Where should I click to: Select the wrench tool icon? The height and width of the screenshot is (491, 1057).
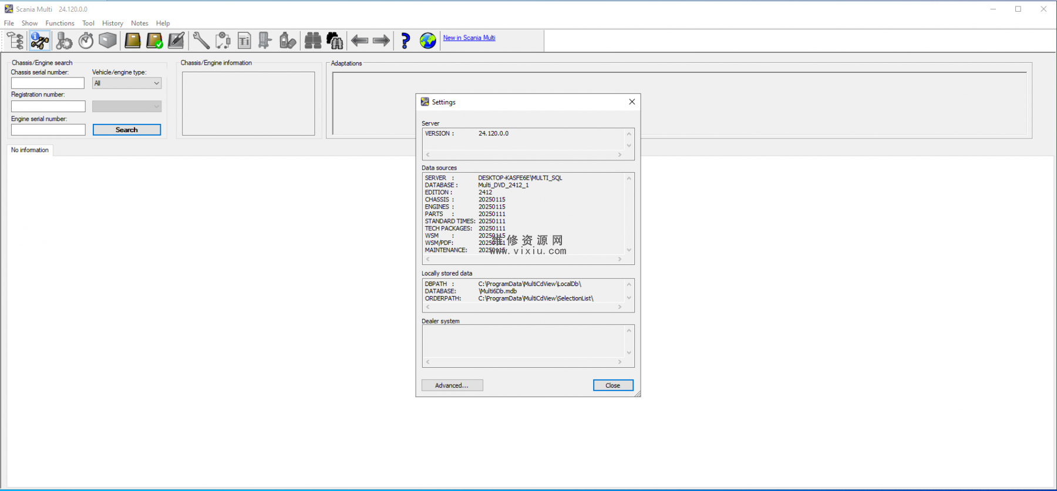coord(201,41)
